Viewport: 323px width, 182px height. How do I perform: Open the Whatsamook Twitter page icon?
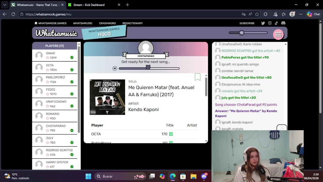[263, 23]
